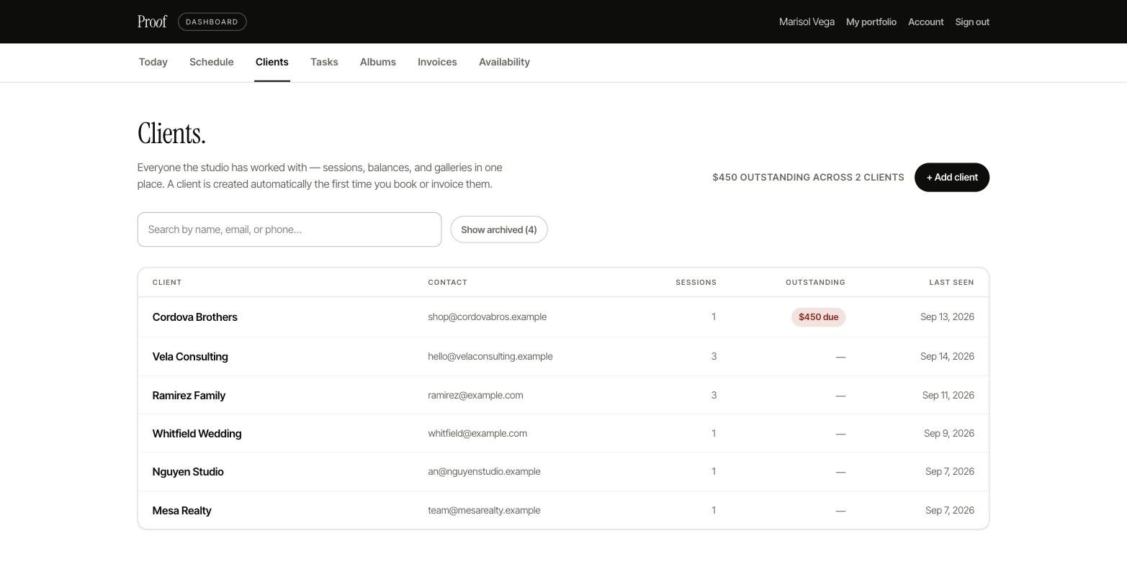Open the Vela Consulting client

tap(190, 357)
